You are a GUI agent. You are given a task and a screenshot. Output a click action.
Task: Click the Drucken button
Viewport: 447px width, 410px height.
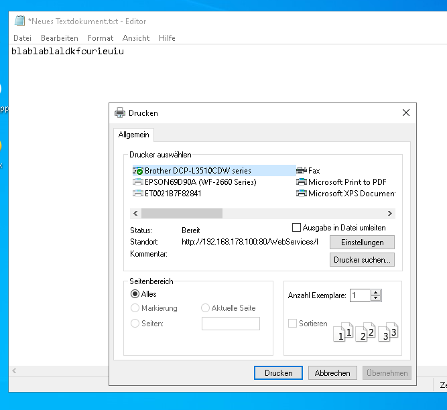pyautogui.click(x=278, y=373)
